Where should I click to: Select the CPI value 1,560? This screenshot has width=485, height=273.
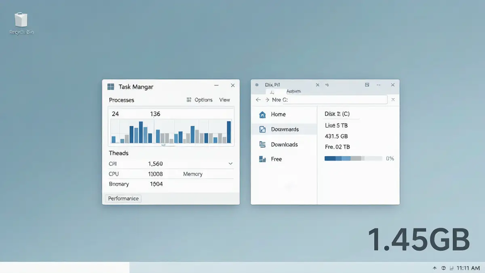coord(156,164)
